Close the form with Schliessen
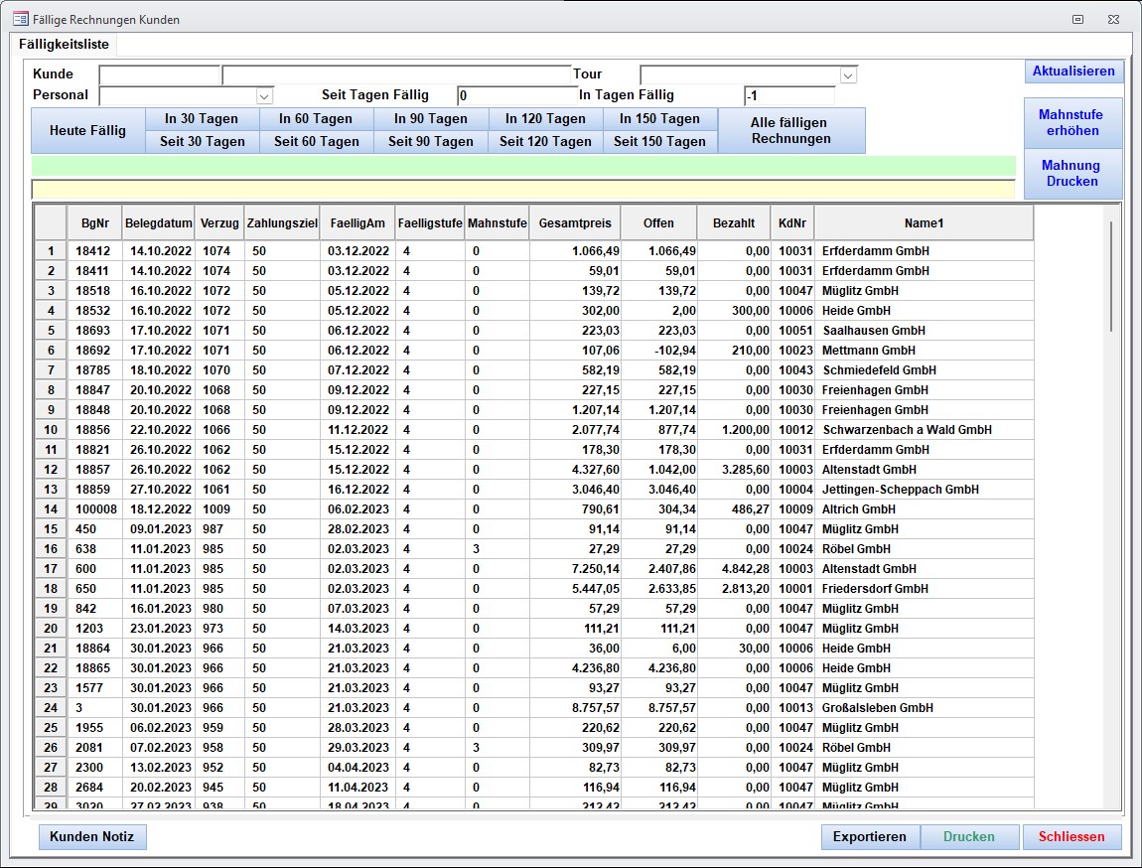This screenshot has width=1142, height=868. [x=1071, y=837]
